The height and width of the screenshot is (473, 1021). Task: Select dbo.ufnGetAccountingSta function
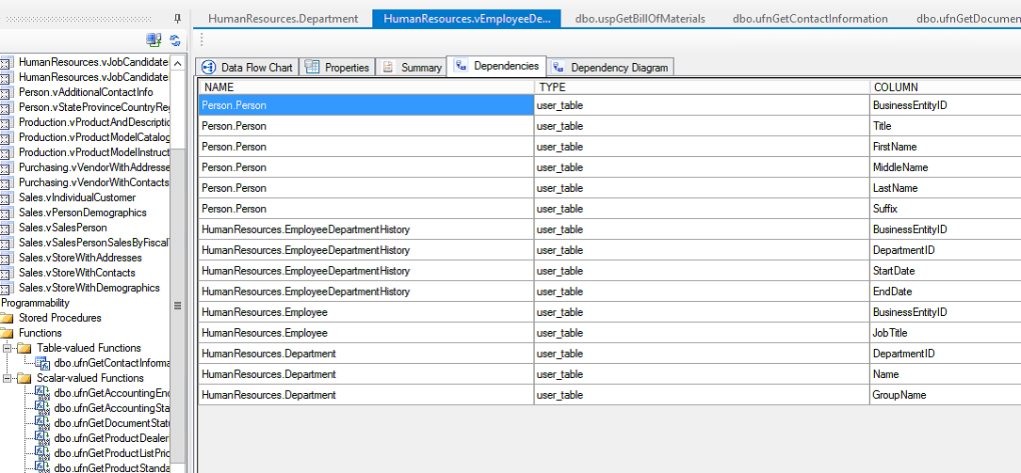point(113,408)
